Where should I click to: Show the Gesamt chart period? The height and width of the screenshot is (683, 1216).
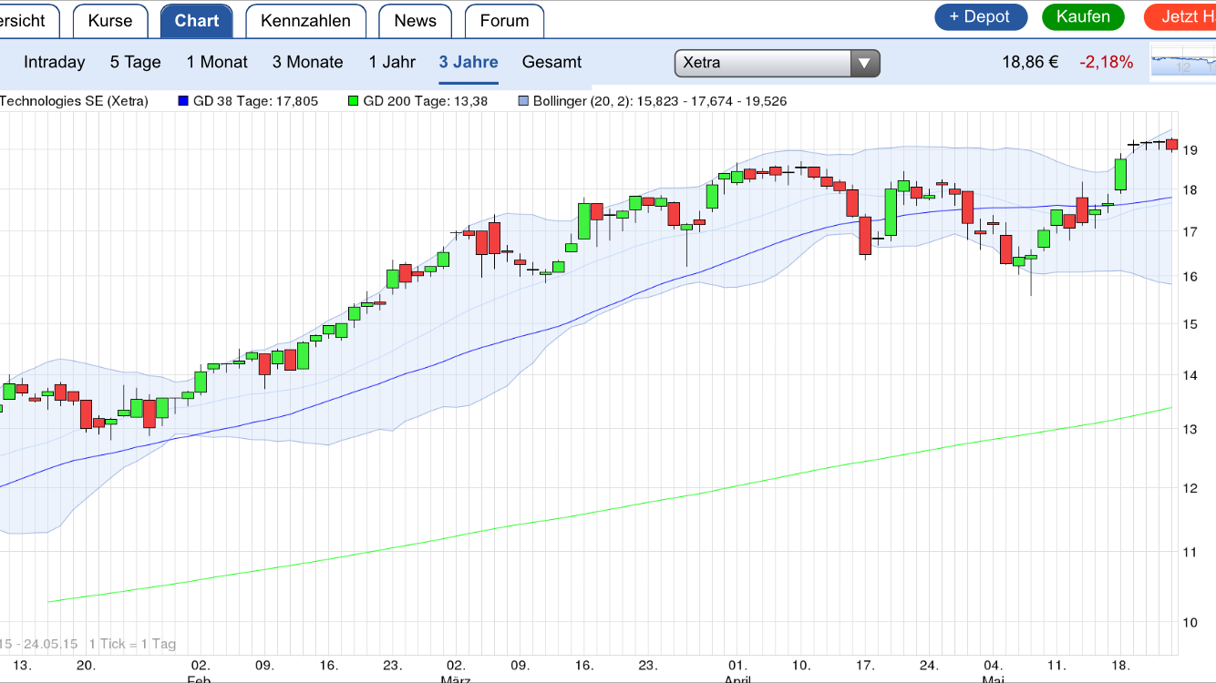coord(551,62)
